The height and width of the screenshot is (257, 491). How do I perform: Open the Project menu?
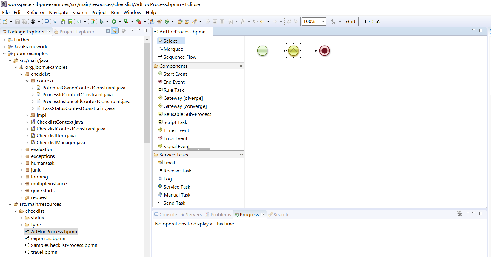[x=99, y=12]
